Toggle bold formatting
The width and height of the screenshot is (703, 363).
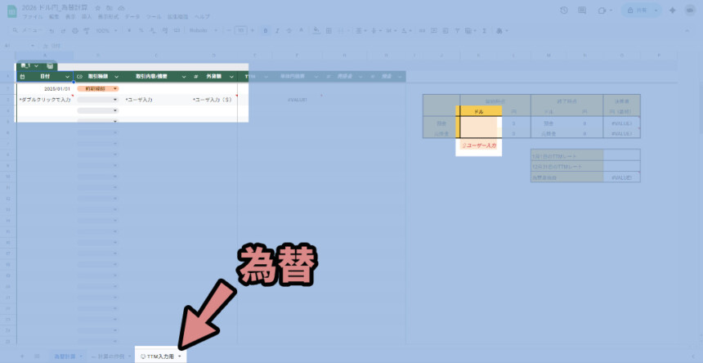[x=266, y=30]
